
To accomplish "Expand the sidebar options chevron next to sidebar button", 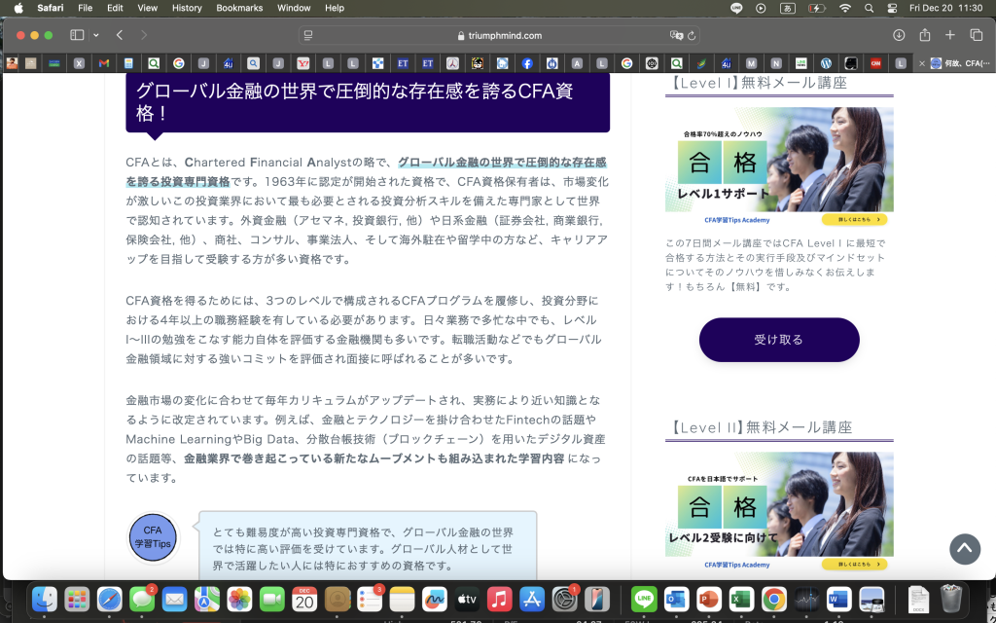I will click(x=94, y=34).
